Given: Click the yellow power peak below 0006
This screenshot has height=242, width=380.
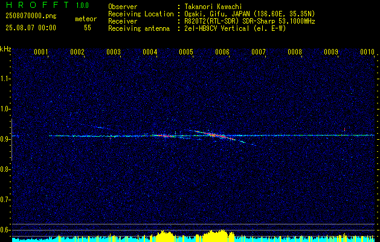Looking at the screenshot, I should coord(215,236).
